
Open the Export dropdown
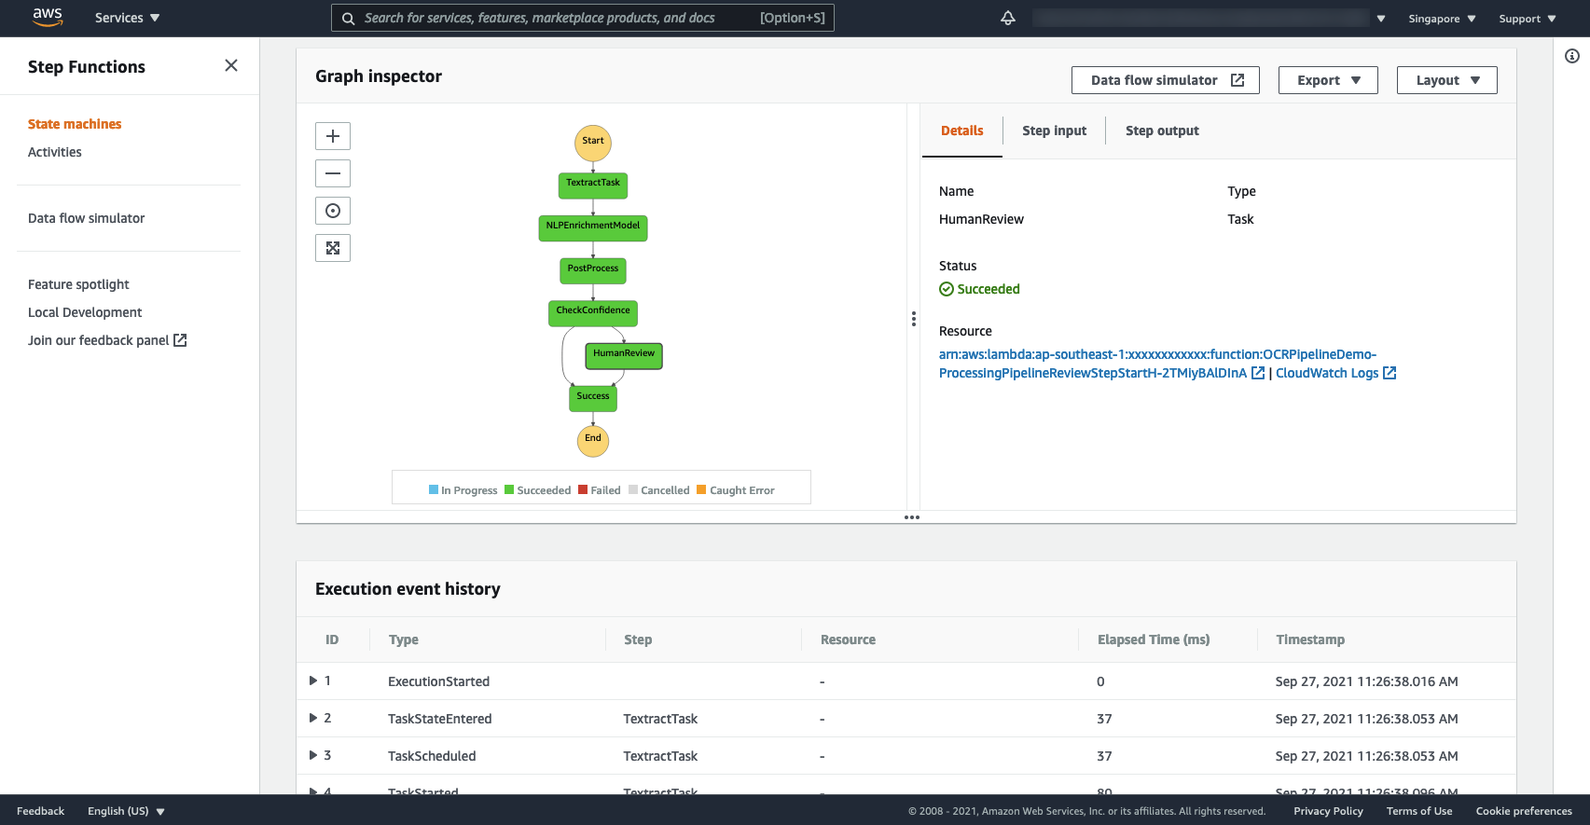click(1329, 80)
